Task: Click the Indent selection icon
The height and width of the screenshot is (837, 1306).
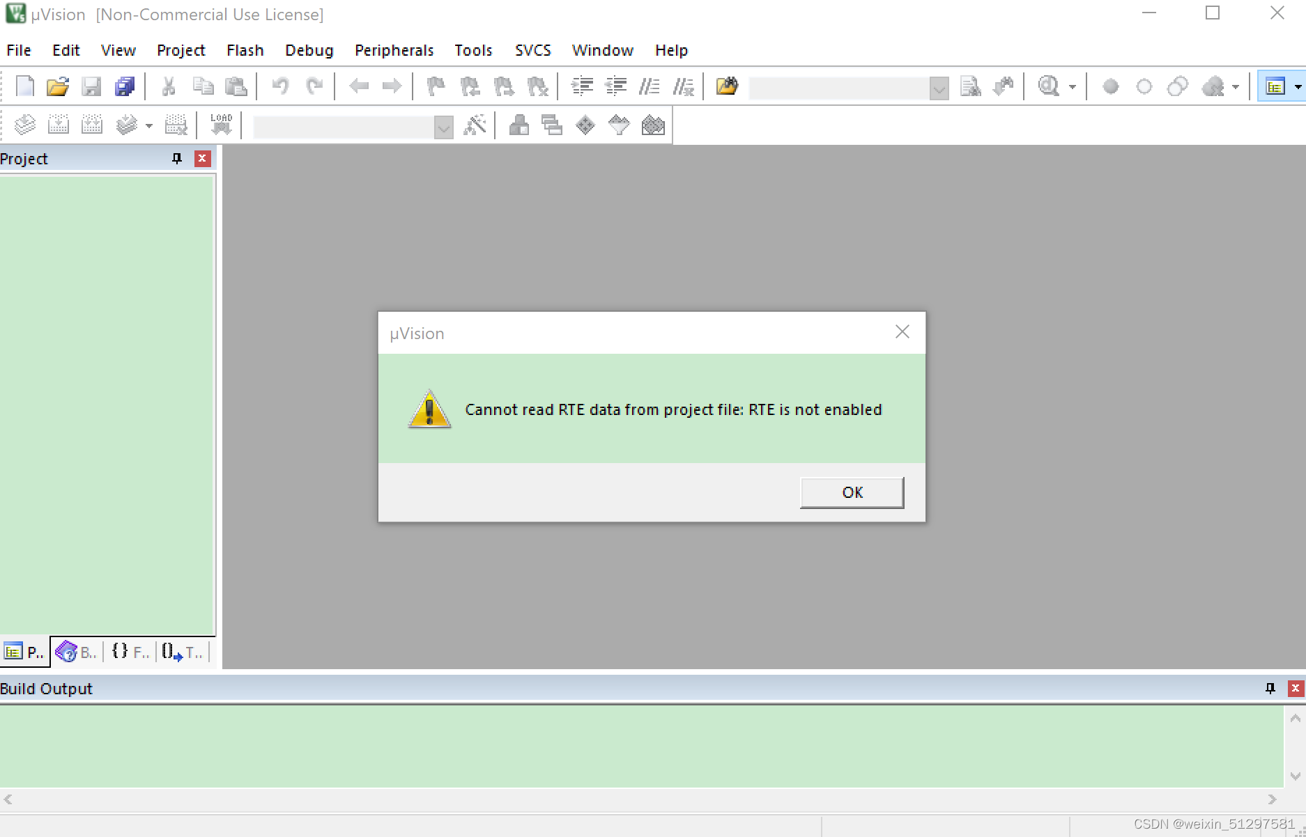Action: coord(582,86)
